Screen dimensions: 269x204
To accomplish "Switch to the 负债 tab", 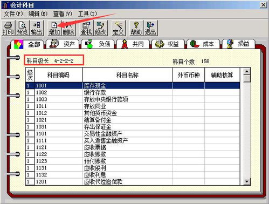I will [98, 44].
